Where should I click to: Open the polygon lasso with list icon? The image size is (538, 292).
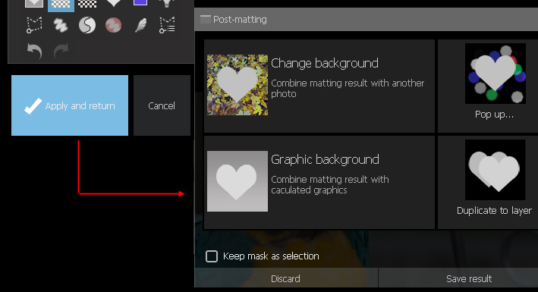point(167,25)
